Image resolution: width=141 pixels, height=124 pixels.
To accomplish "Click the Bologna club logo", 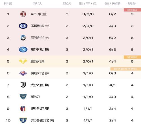I will 23,108.
